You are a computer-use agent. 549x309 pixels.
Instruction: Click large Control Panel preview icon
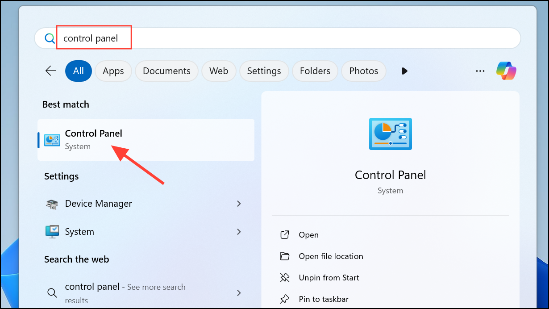pyautogui.click(x=391, y=134)
